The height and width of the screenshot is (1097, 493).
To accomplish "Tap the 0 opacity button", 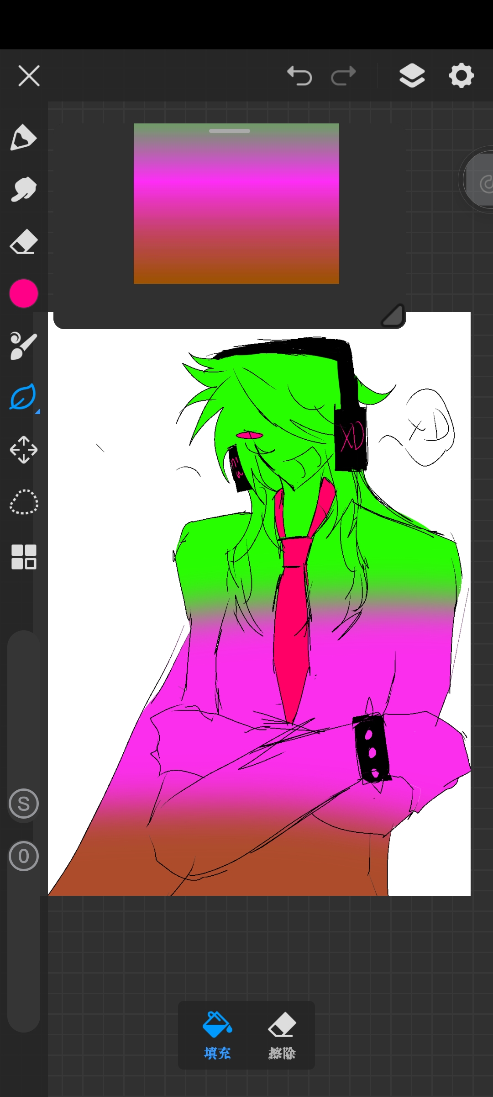I will [x=23, y=856].
